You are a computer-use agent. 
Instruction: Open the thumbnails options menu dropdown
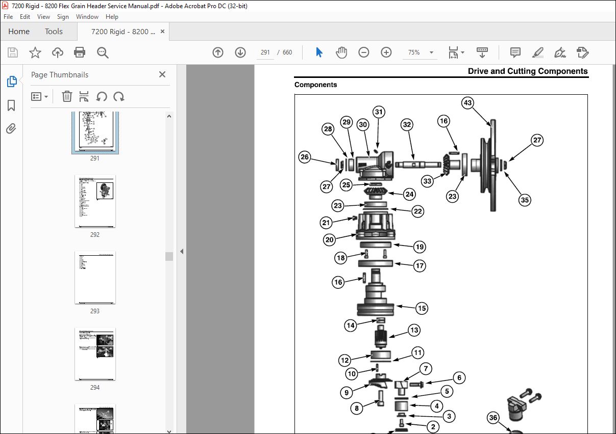coord(40,96)
